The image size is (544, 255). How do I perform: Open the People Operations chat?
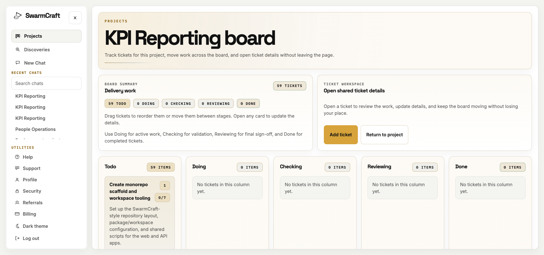pyautogui.click(x=46, y=129)
